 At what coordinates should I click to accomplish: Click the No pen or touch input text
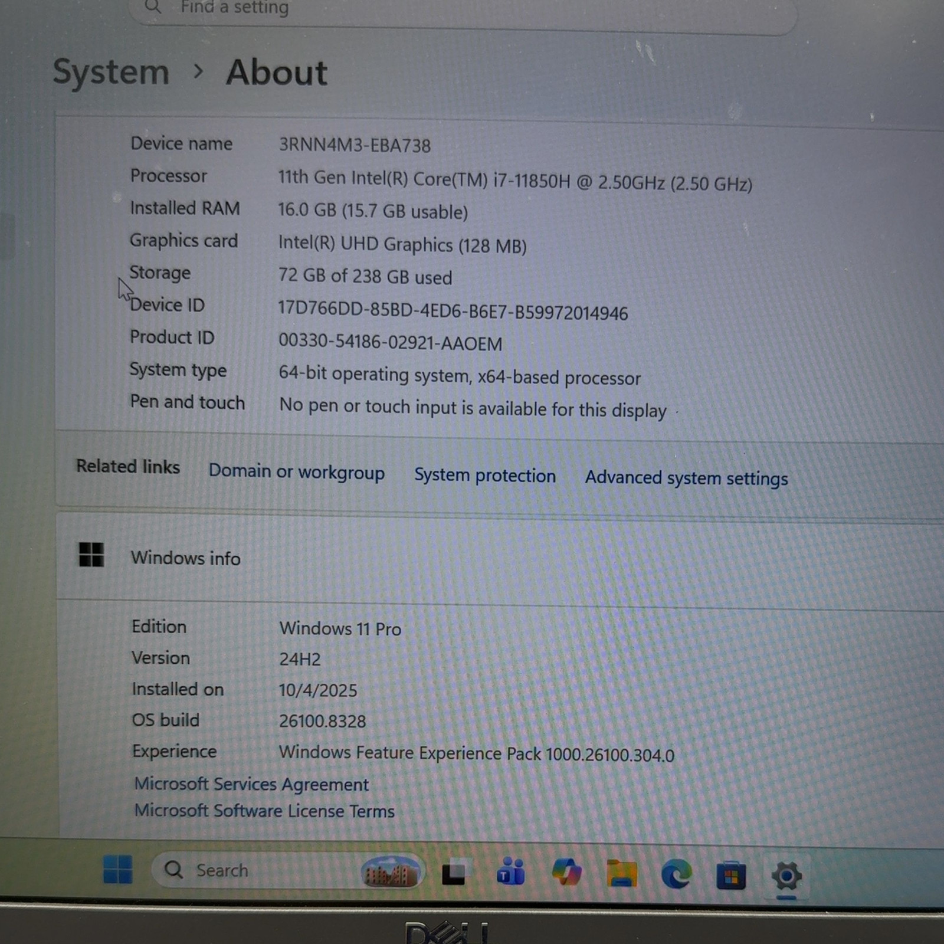coord(473,408)
